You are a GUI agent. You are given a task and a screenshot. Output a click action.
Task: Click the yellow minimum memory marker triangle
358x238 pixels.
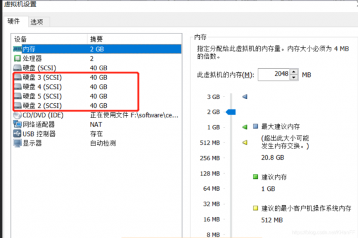pyautogui.click(x=245, y=143)
